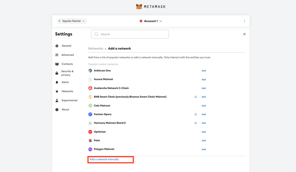Image resolution: width=296 pixels, height=172 pixels.
Task: Close the Settings page with X
Action: pyautogui.click(x=244, y=34)
